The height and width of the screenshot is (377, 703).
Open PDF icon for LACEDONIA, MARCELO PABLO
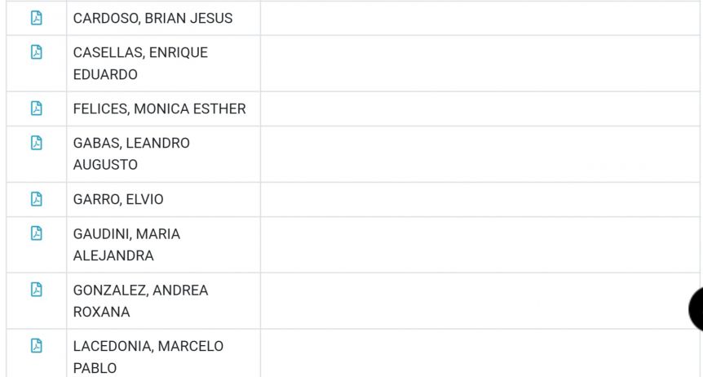tap(37, 346)
